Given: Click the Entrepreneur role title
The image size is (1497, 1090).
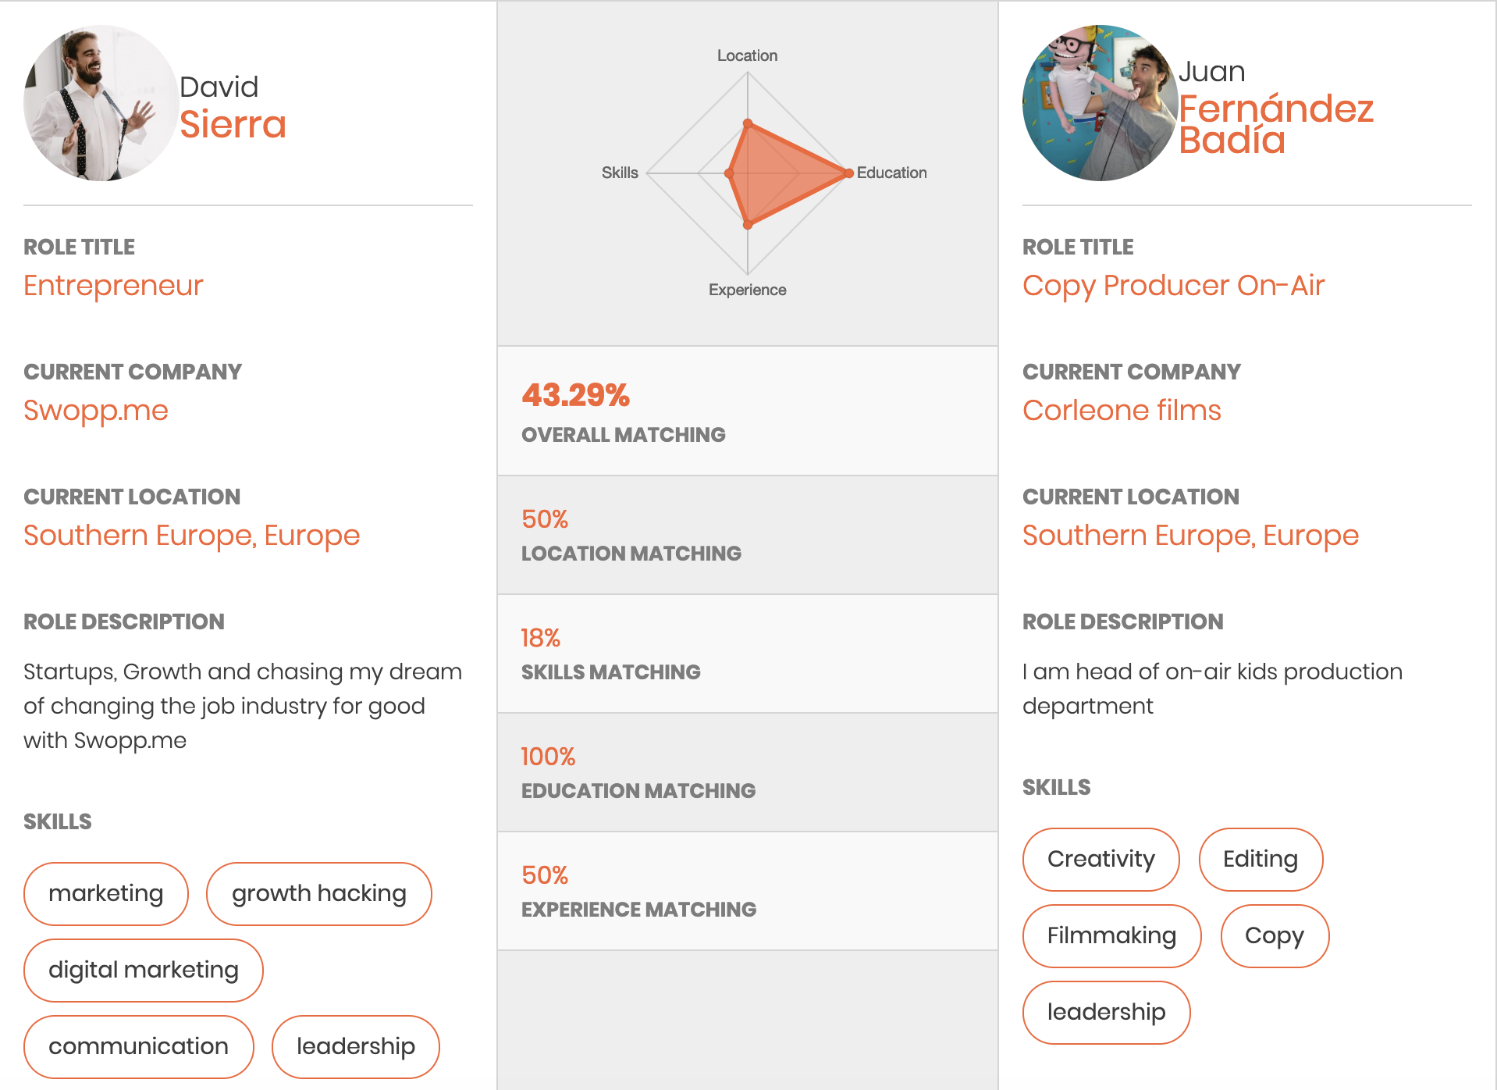Looking at the screenshot, I should click(x=113, y=286).
